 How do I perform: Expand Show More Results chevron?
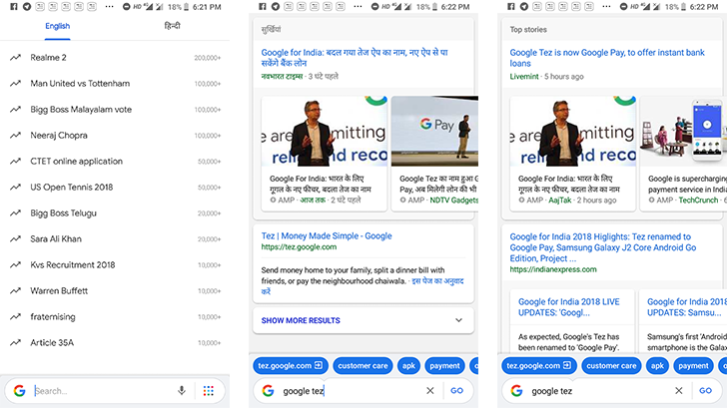[458, 320]
